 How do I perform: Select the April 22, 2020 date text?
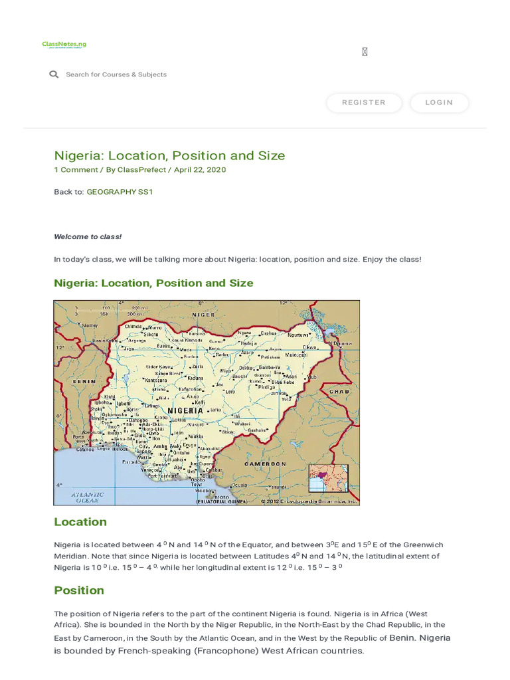point(200,169)
